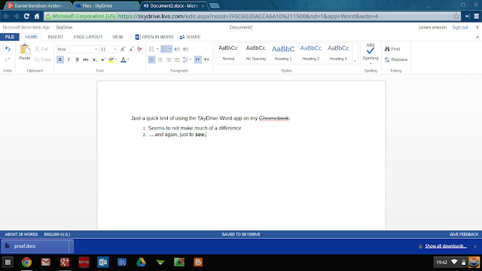Expand the Styles gallery

click(355, 61)
